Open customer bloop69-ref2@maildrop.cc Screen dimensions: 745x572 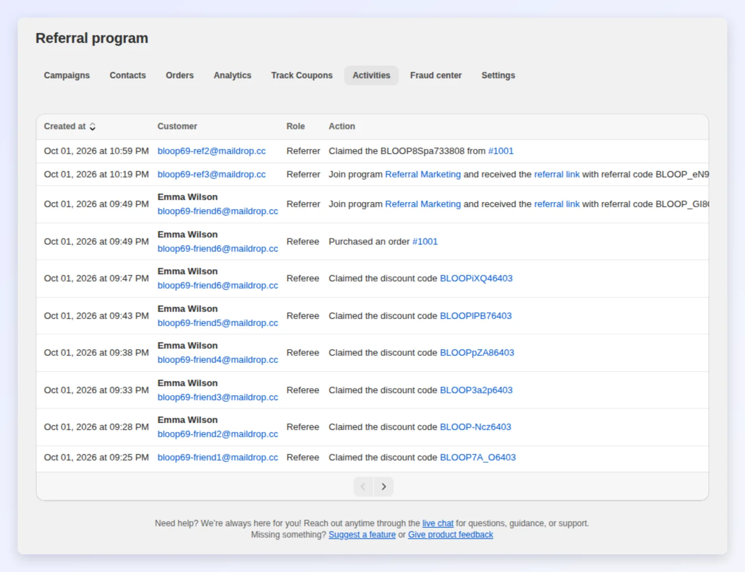[212, 151]
